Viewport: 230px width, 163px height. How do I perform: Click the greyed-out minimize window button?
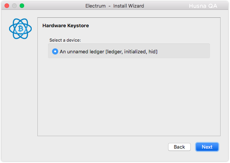(14, 6)
